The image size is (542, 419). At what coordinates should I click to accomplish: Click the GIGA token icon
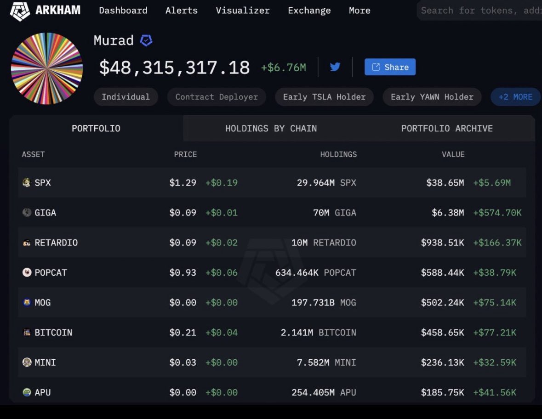pos(27,212)
